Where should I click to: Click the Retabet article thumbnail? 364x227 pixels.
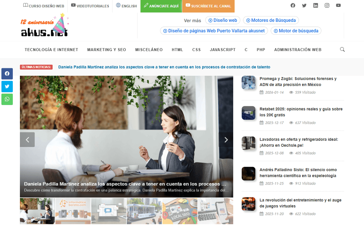tap(248, 113)
